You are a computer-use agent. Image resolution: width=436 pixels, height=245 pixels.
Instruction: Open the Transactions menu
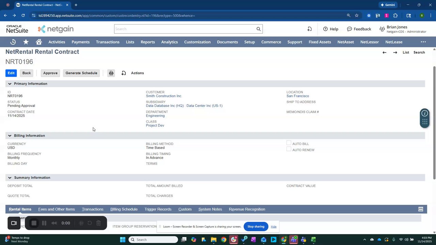tap(108, 42)
